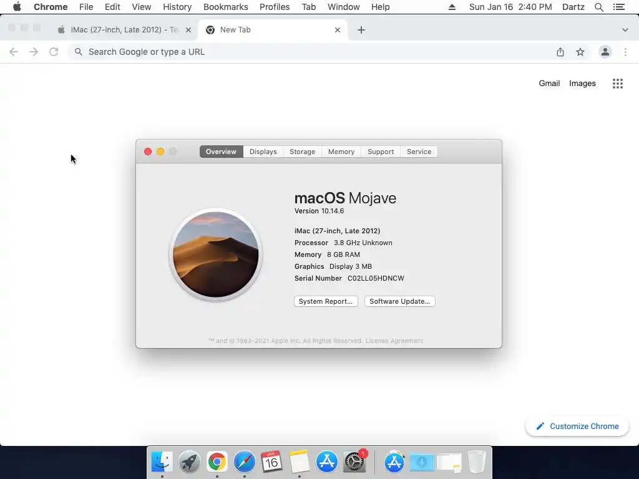The height and width of the screenshot is (479, 639).
Task: Close the New Tab tab
Action: pos(338,30)
